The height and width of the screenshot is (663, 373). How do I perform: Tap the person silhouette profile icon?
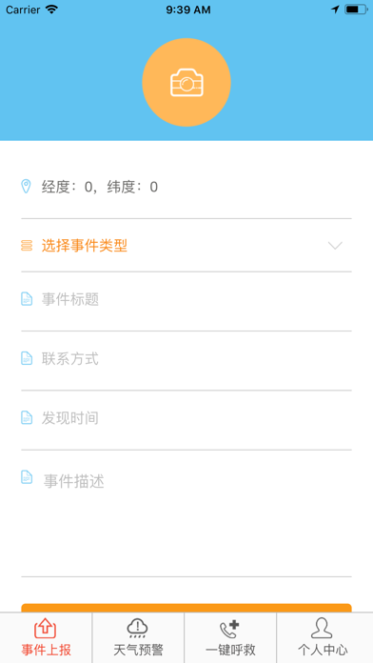point(322,628)
